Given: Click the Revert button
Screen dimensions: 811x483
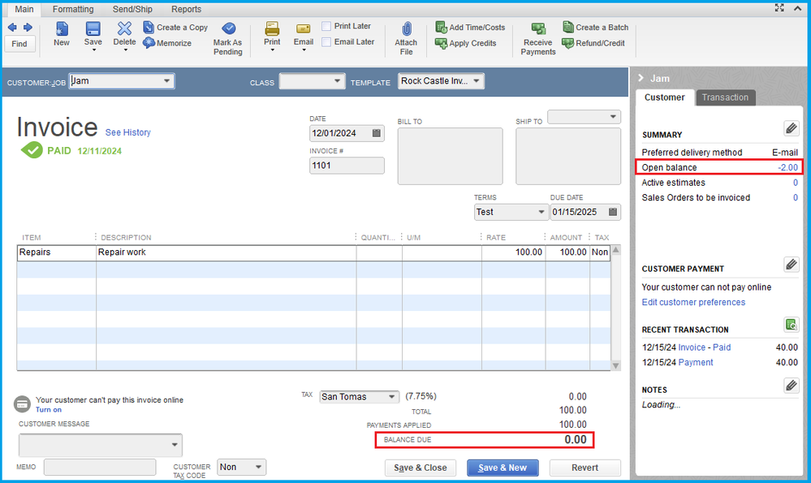Looking at the screenshot, I should (585, 468).
